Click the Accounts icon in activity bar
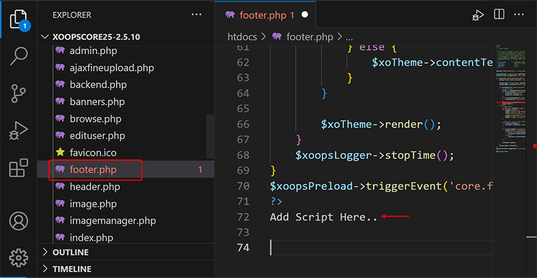The width and height of the screenshot is (537, 278). click(18, 221)
